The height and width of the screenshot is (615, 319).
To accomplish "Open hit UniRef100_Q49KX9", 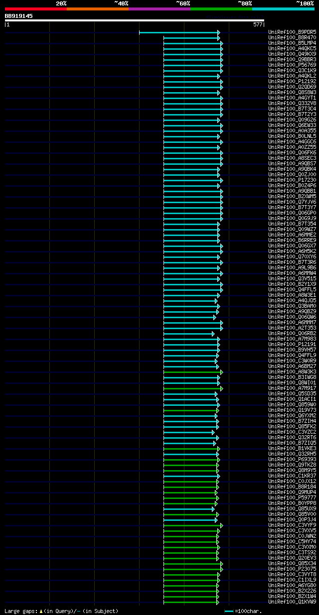I will pyautogui.click(x=292, y=54).
